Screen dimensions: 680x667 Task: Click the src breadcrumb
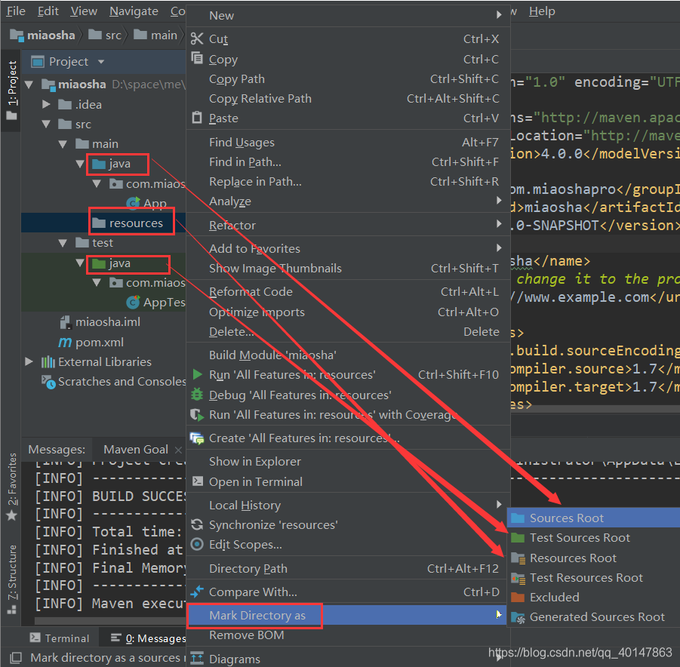pos(105,35)
